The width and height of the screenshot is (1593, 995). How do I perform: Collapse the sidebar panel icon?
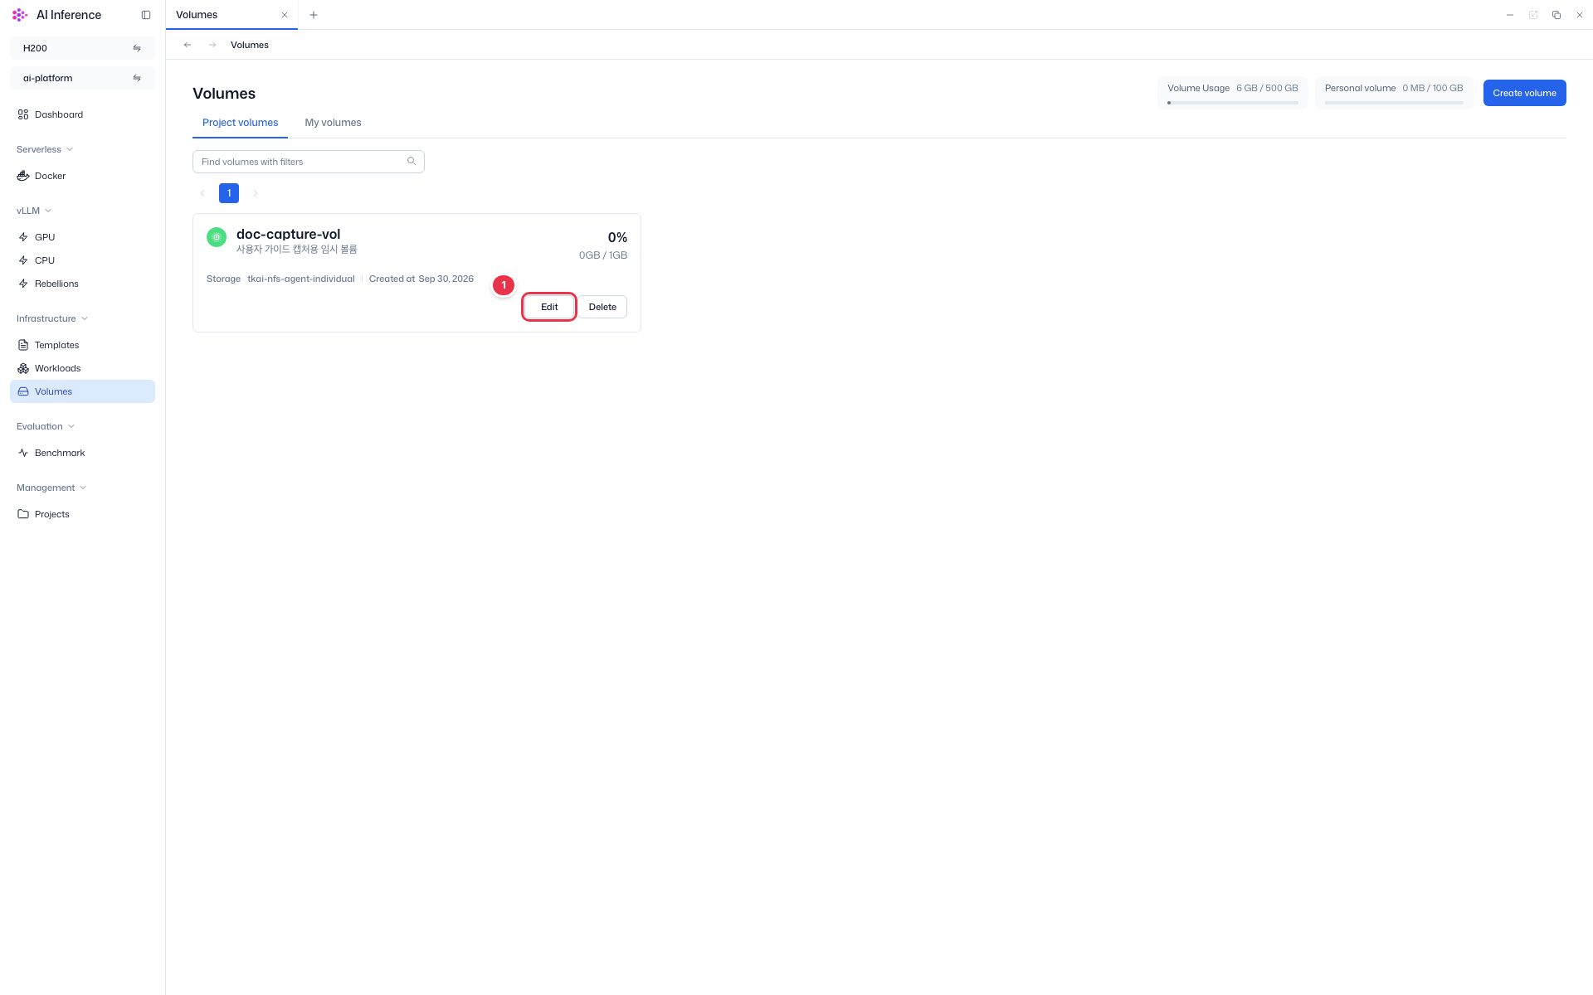[x=146, y=15]
